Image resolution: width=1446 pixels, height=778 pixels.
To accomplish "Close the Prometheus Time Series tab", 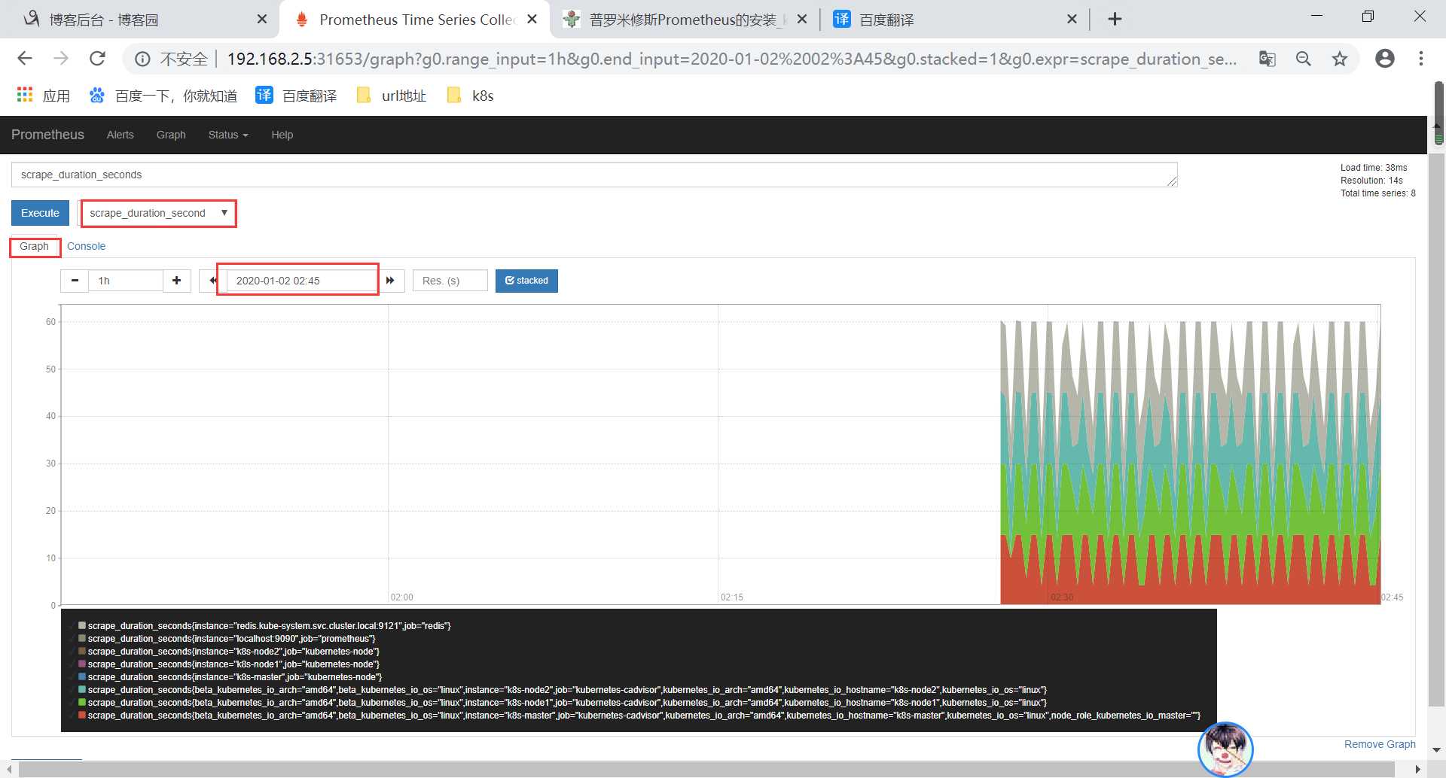I will tap(532, 20).
